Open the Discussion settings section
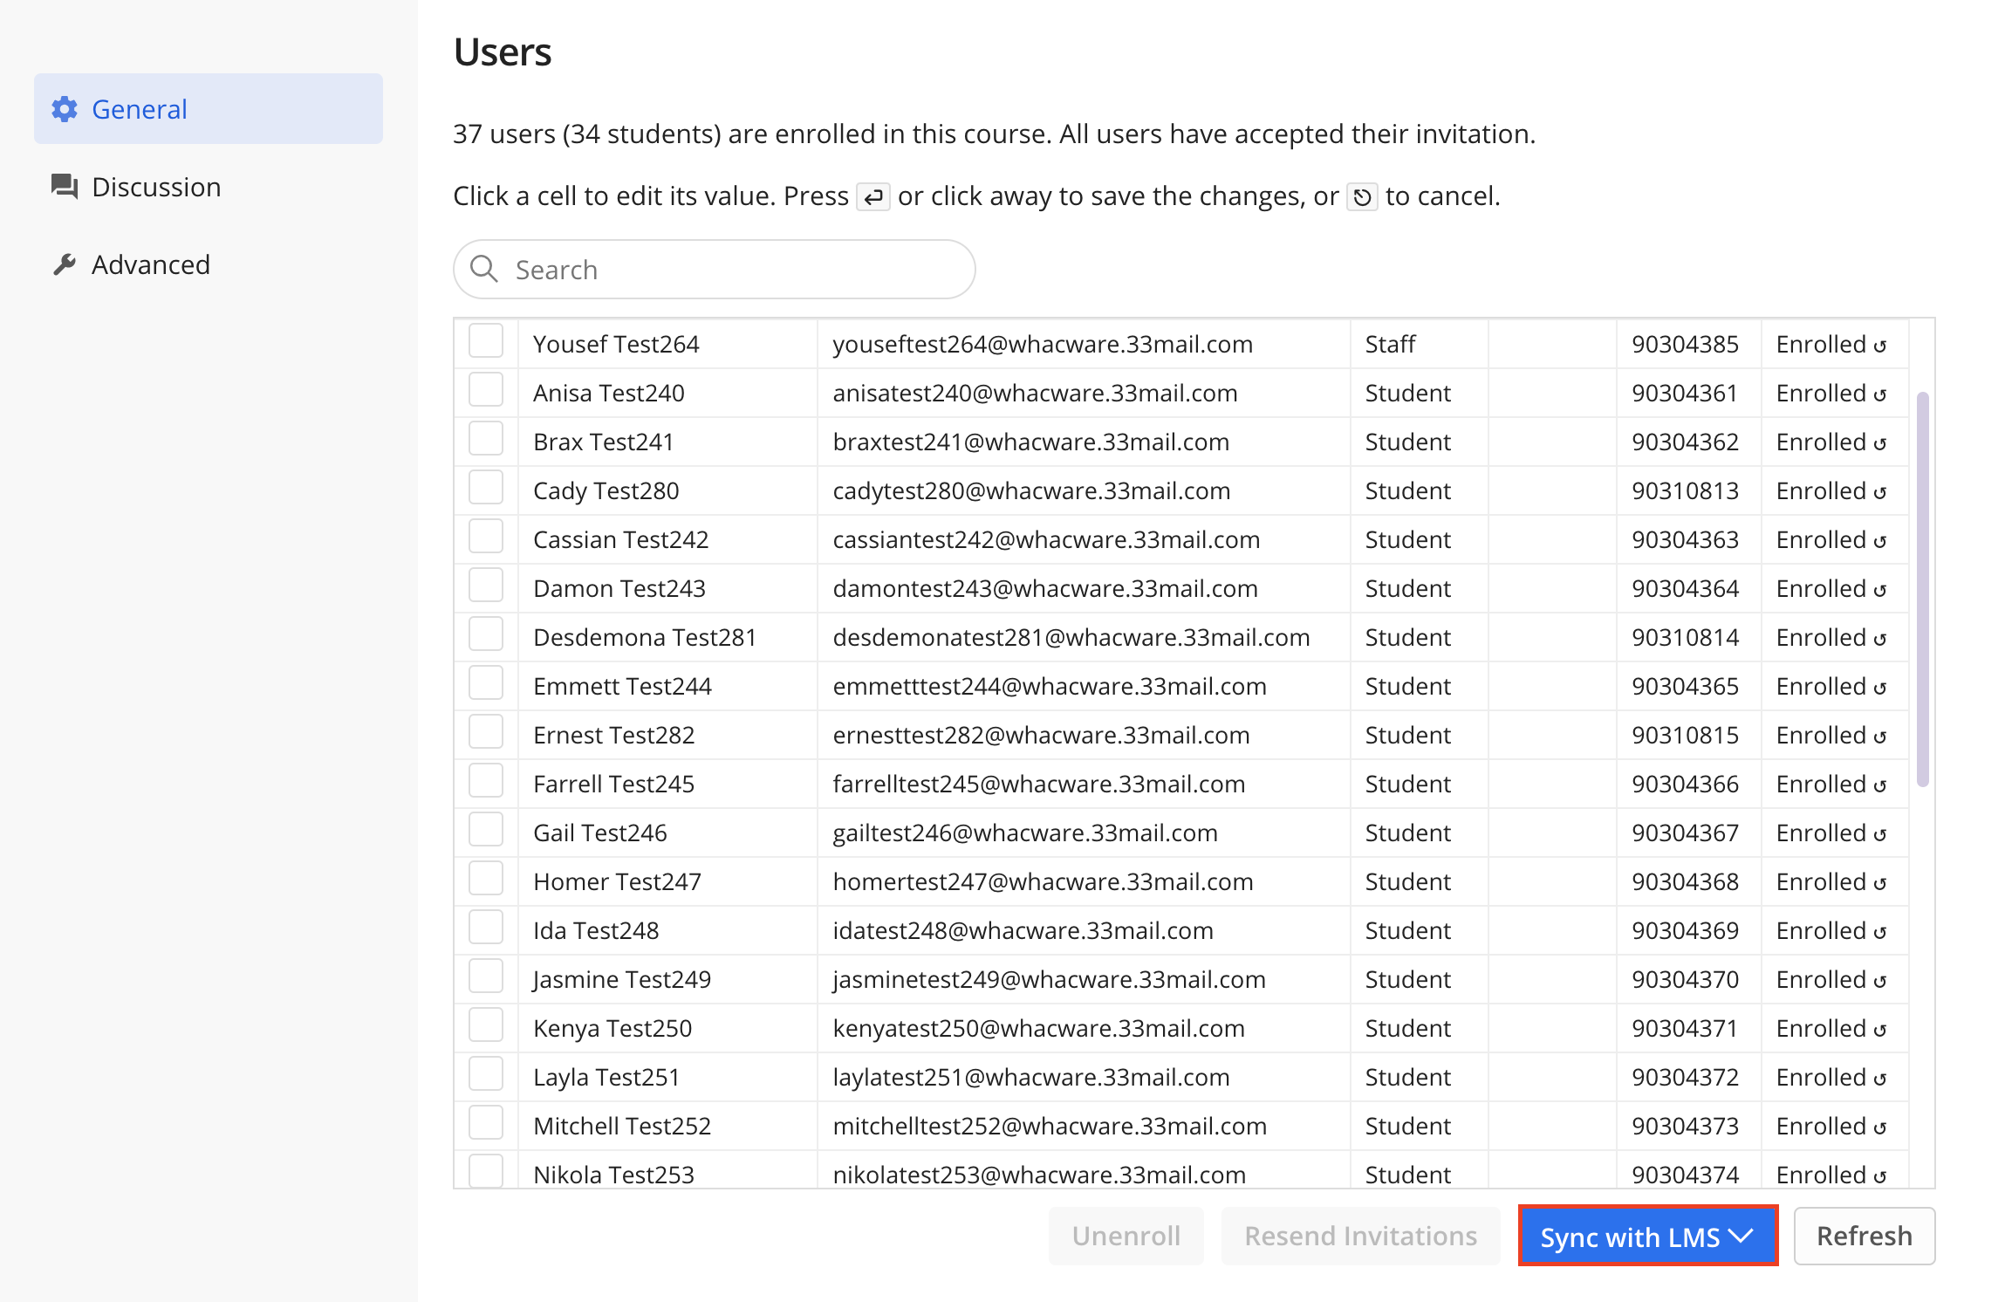Viewport: 2005px width, 1302px height. pyautogui.click(x=156, y=187)
